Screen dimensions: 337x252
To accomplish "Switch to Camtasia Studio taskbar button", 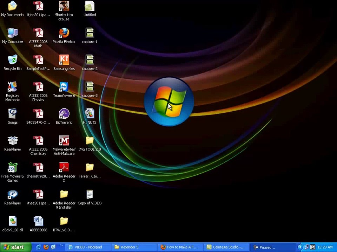I will pyautogui.click(x=226, y=247).
